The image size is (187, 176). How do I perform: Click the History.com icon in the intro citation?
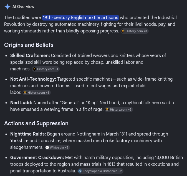[x=123, y=31]
